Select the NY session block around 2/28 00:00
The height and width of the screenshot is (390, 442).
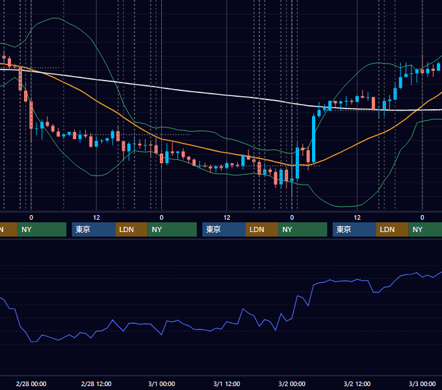(42, 229)
